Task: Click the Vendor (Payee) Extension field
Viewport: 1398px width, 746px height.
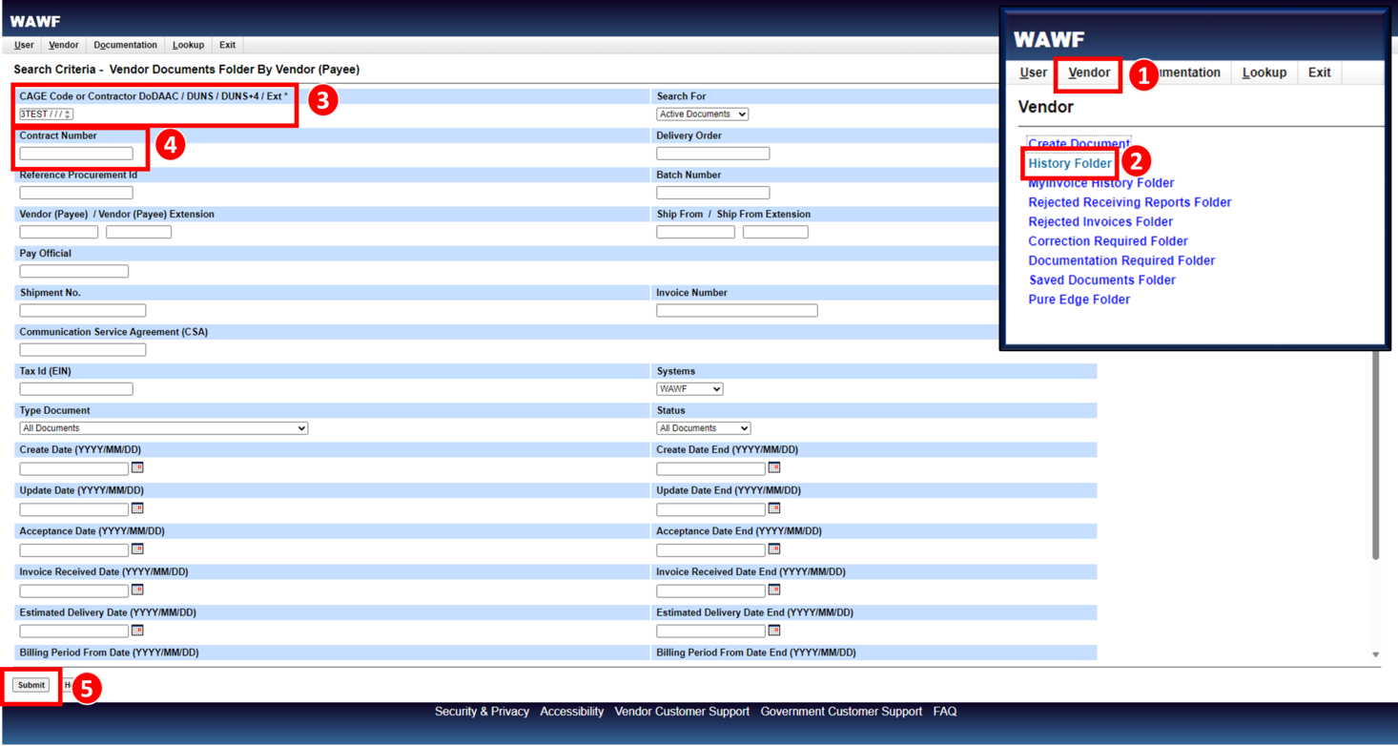Action: [138, 232]
